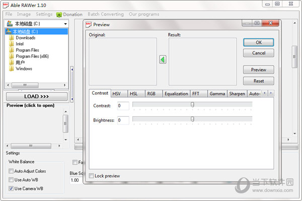Click the Result preview pane

[202, 61]
